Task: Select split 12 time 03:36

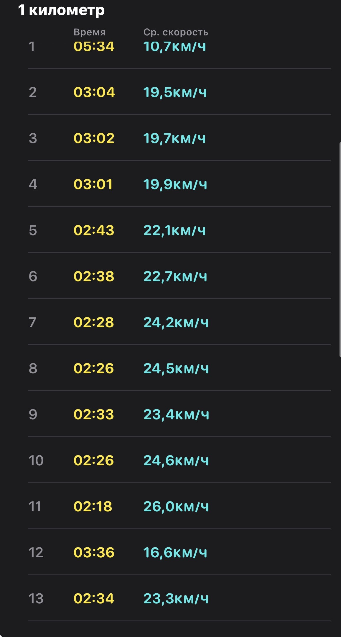Action: click(x=94, y=553)
